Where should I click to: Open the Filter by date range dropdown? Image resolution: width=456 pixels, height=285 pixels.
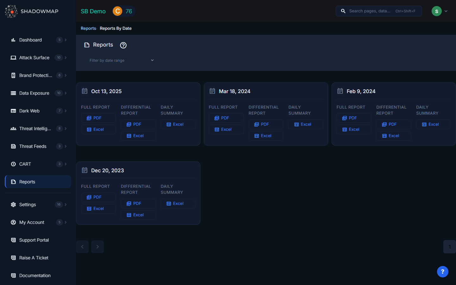121,60
